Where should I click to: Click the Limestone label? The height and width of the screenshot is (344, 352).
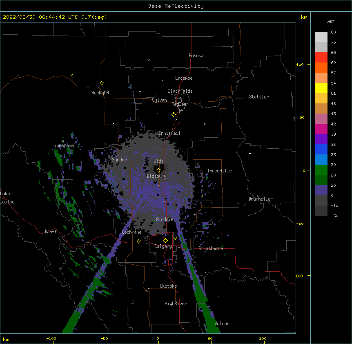(x=62, y=145)
